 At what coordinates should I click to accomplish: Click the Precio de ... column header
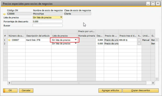point(111,36)
